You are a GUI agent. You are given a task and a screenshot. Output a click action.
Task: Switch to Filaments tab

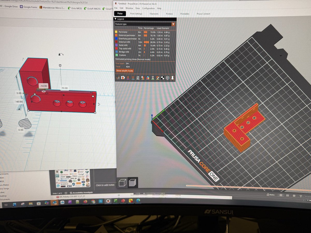pyautogui.click(x=154, y=14)
